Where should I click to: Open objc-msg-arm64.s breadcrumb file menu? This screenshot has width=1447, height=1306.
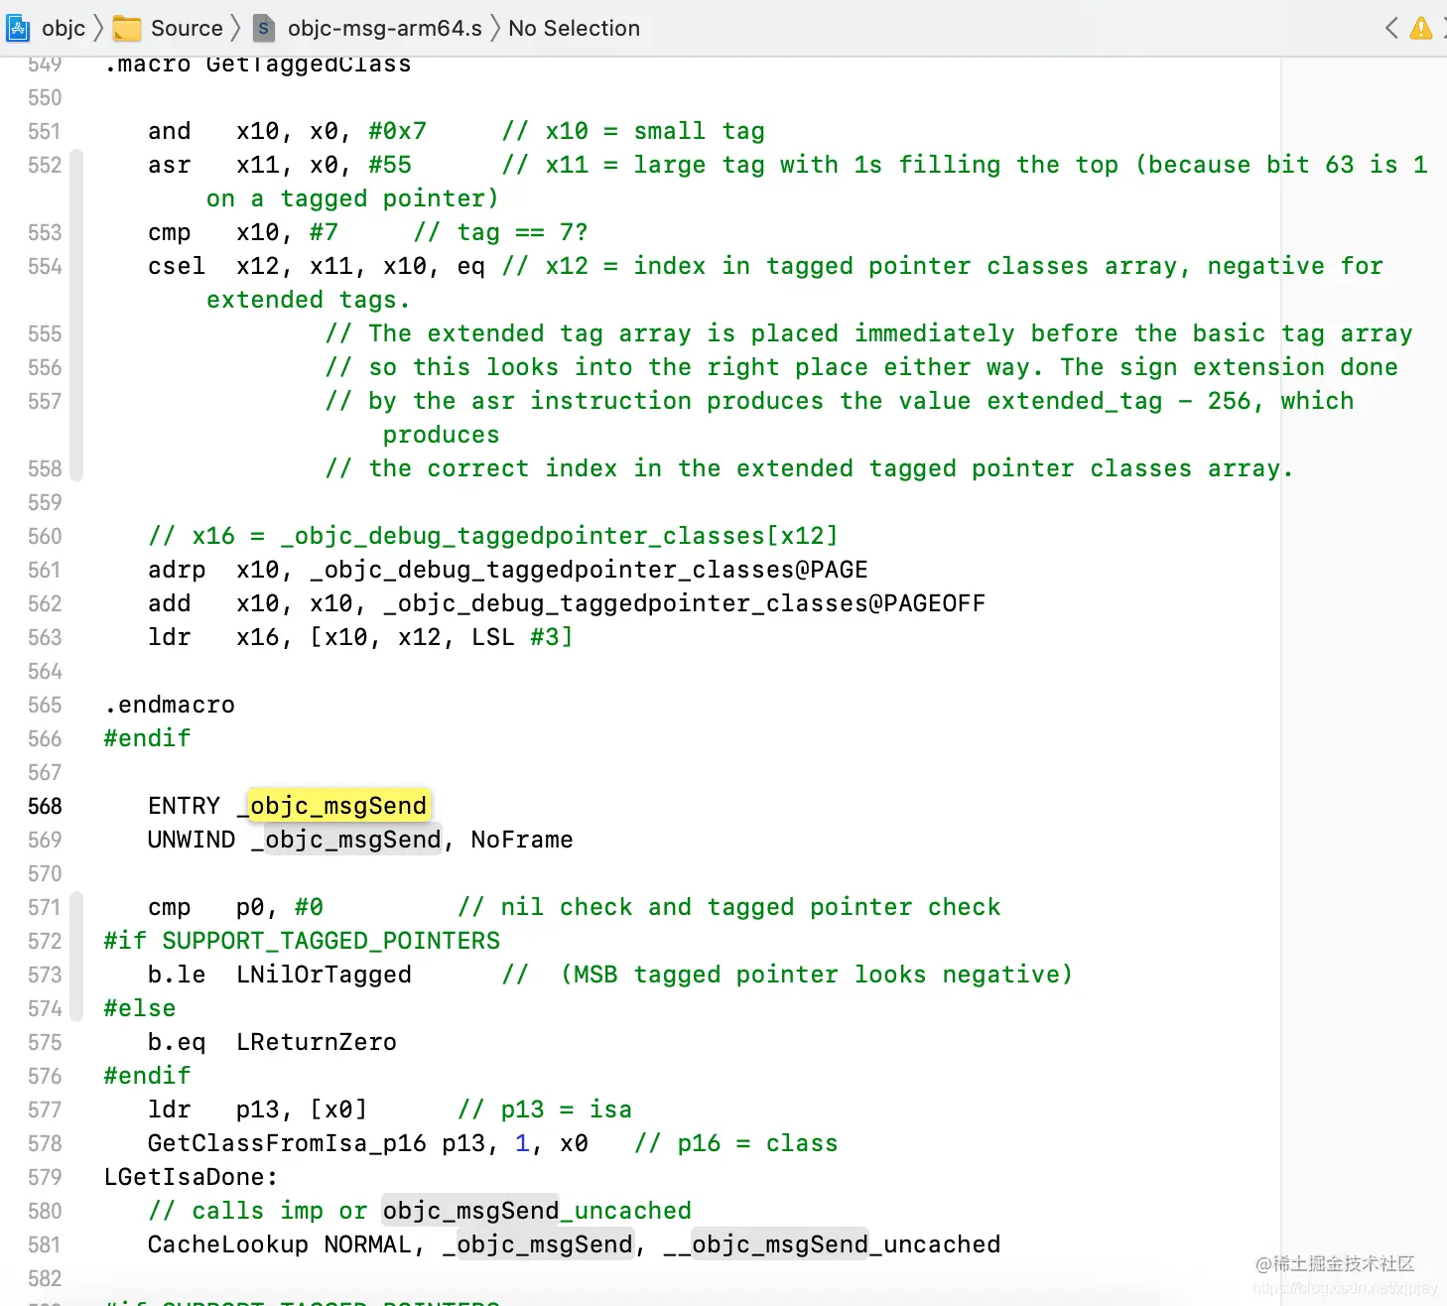coord(385,28)
